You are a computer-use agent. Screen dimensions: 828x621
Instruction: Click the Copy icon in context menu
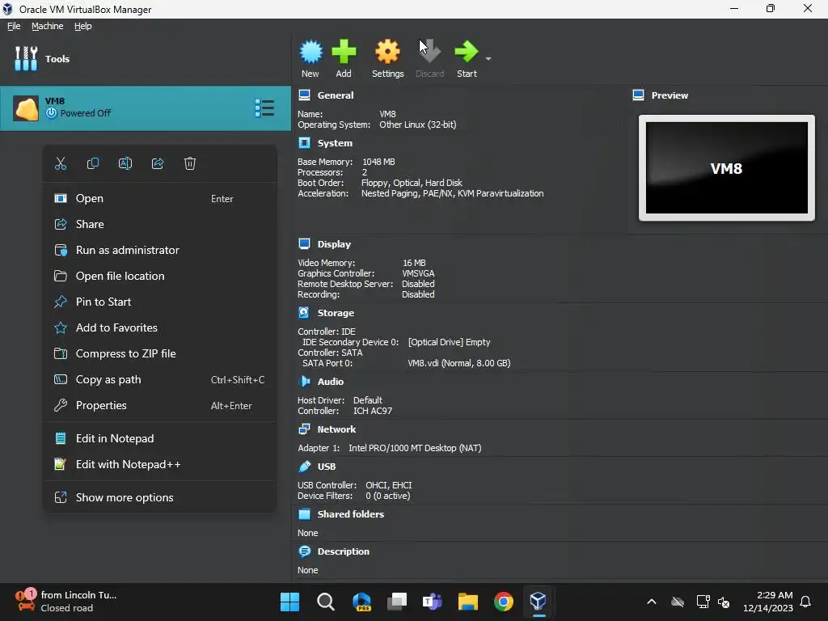click(x=93, y=163)
